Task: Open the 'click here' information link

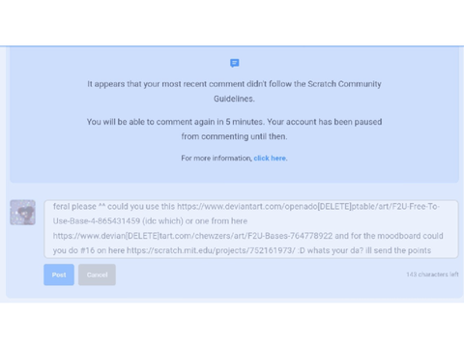Action: pos(270,159)
